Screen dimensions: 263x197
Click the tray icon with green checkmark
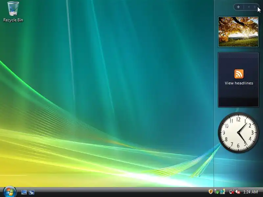[x=217, y=192]
